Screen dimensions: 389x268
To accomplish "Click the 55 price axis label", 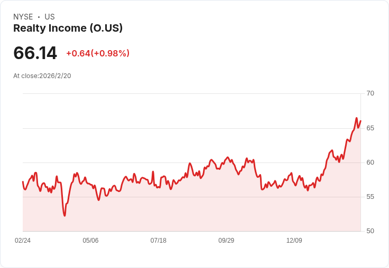I will coord(370,197).
